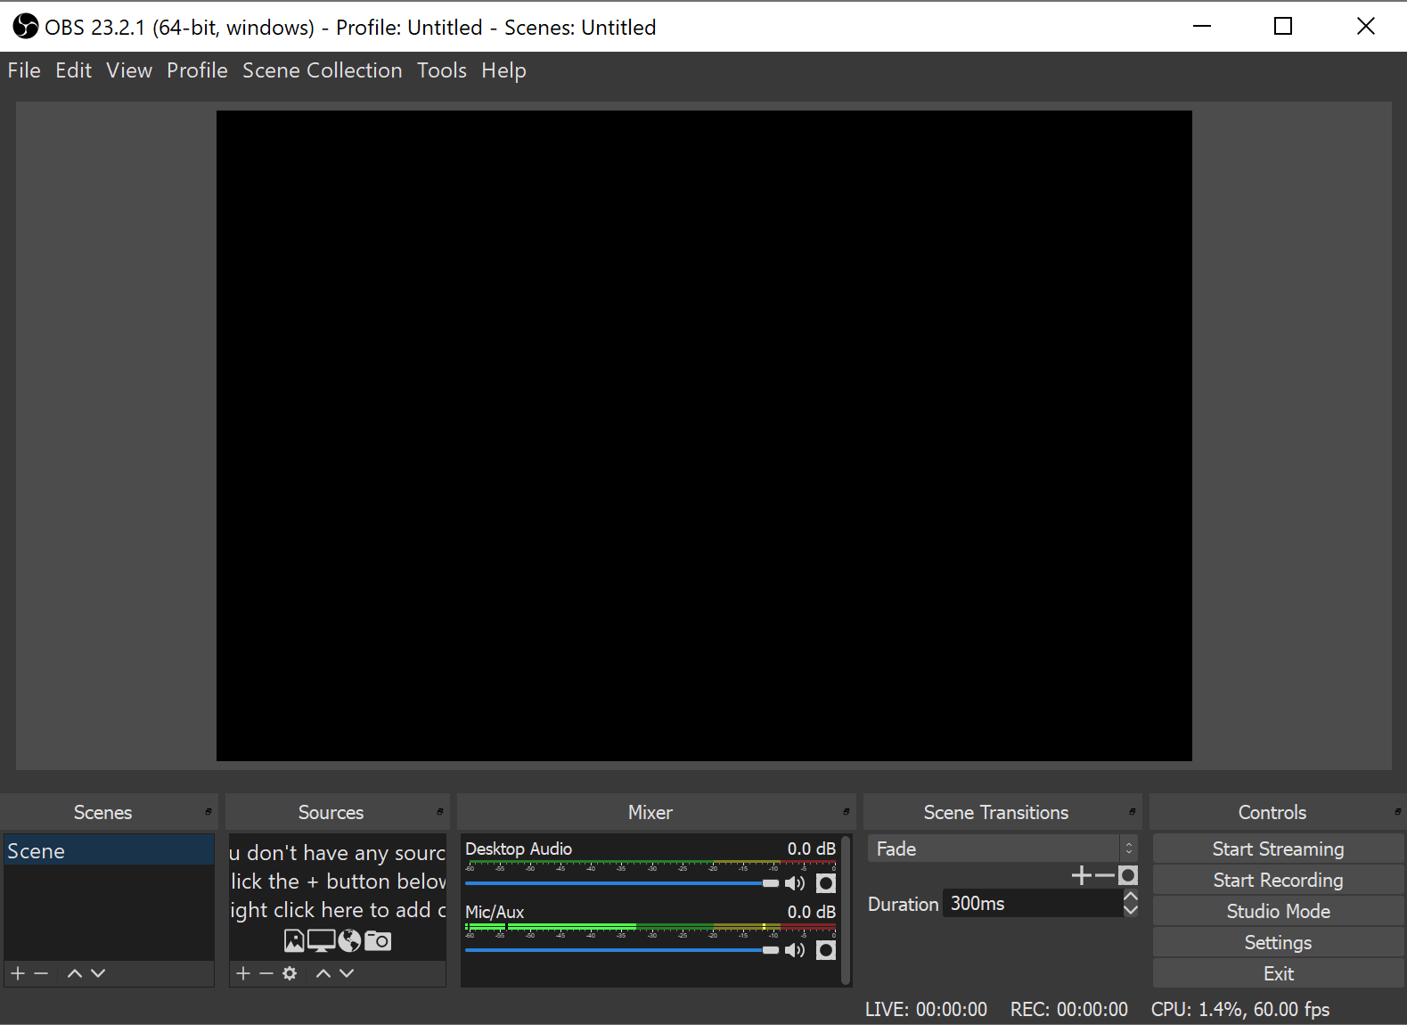The width and height of the screenshot is (1407, 1025).
Task: Undock the Controls panel
Action: click(1398, 812)
